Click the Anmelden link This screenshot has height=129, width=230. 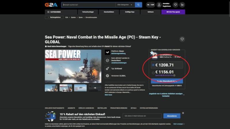pyautogui.click(x=166, y=3)
